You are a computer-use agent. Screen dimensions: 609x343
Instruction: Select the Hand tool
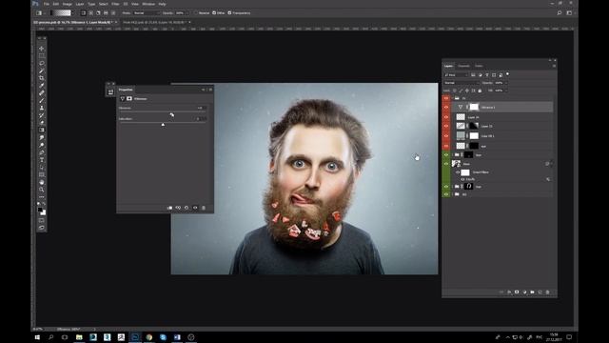pos(42,182)
